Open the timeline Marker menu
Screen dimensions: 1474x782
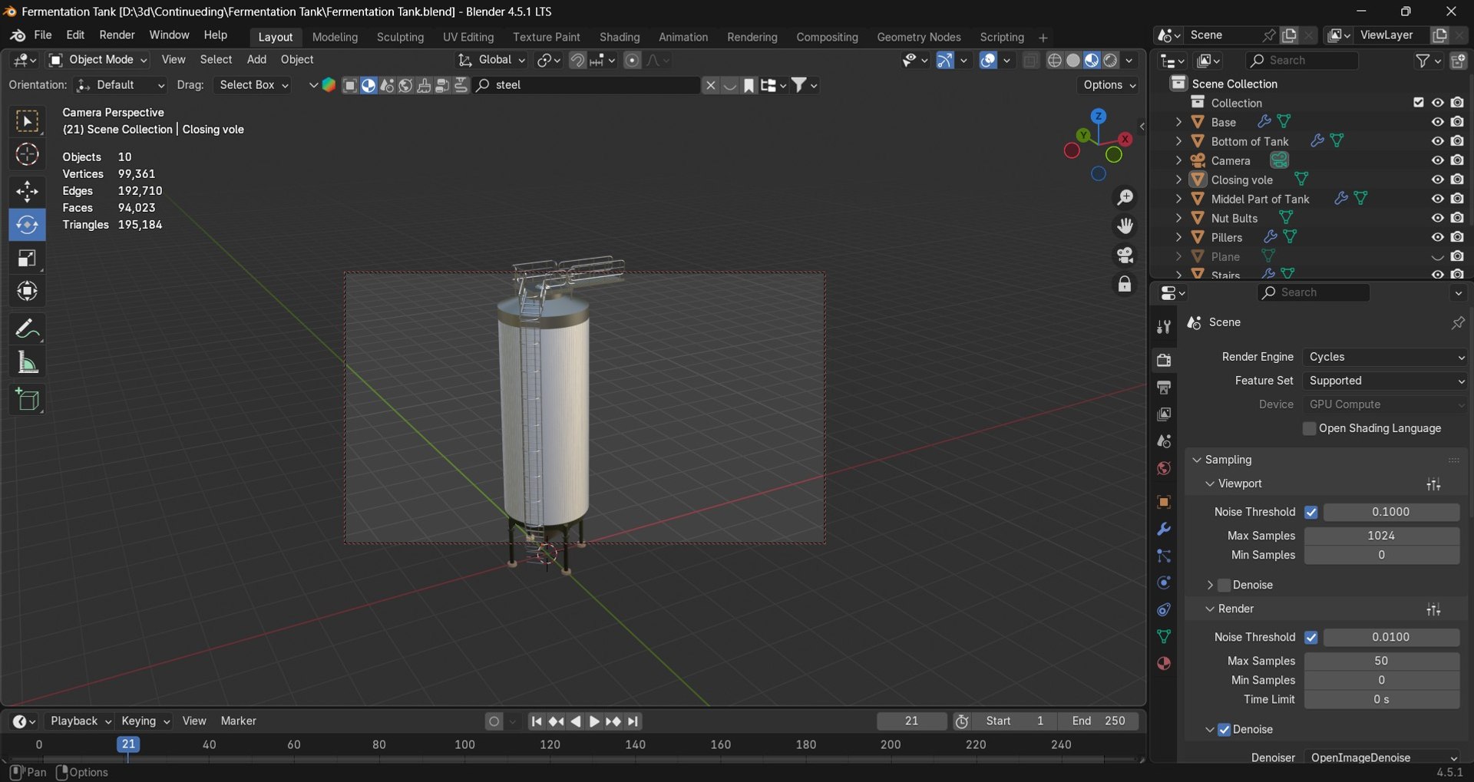[x=239, y=721]
